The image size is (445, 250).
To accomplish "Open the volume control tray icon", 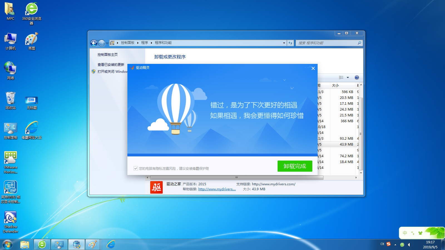I will coord(409,245).
